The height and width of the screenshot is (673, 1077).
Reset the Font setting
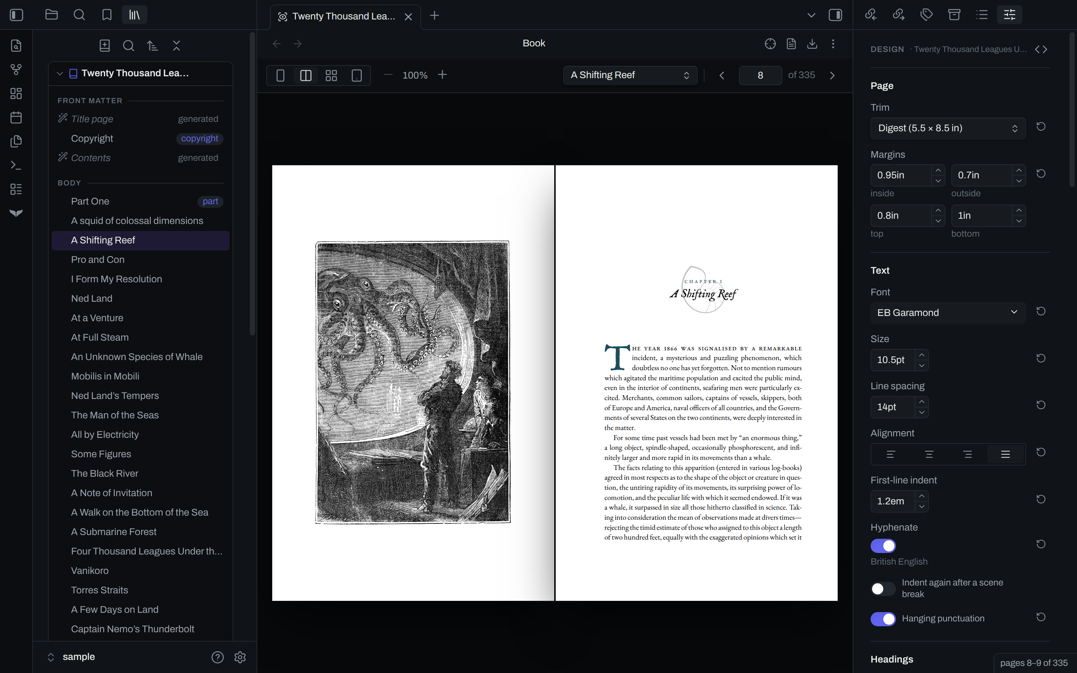point(1040,311)
